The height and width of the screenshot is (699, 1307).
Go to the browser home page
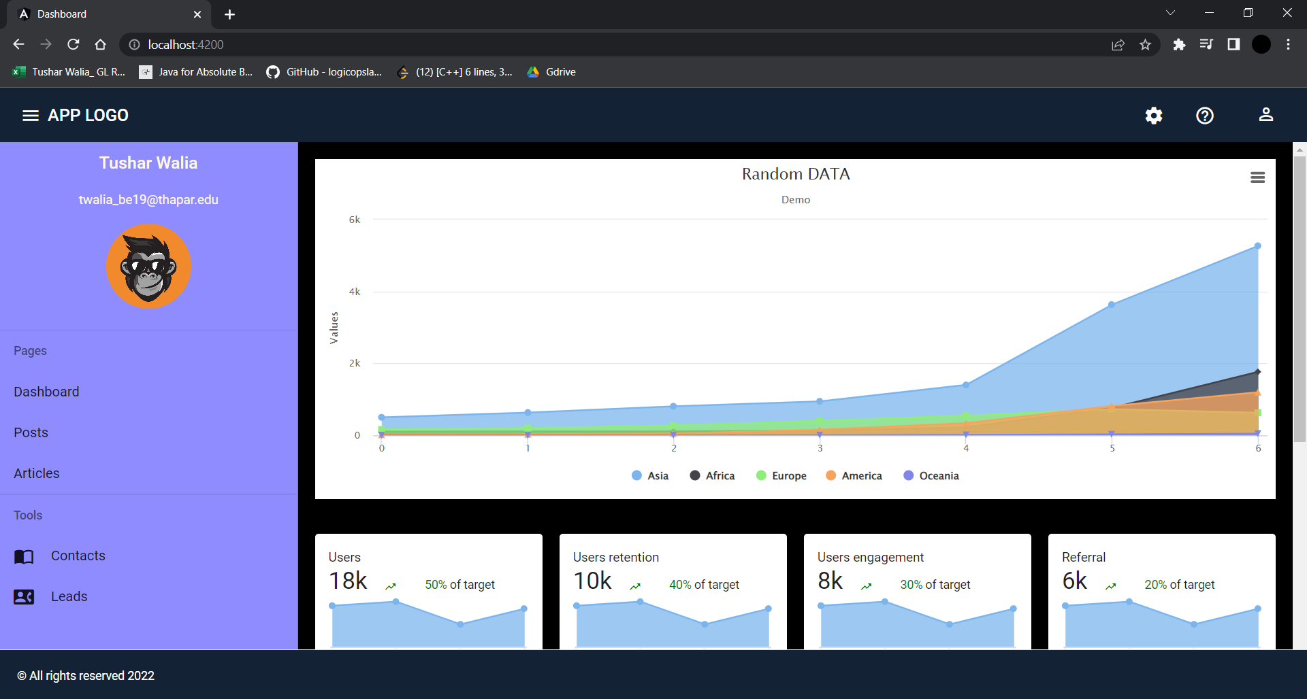[101, 45]
